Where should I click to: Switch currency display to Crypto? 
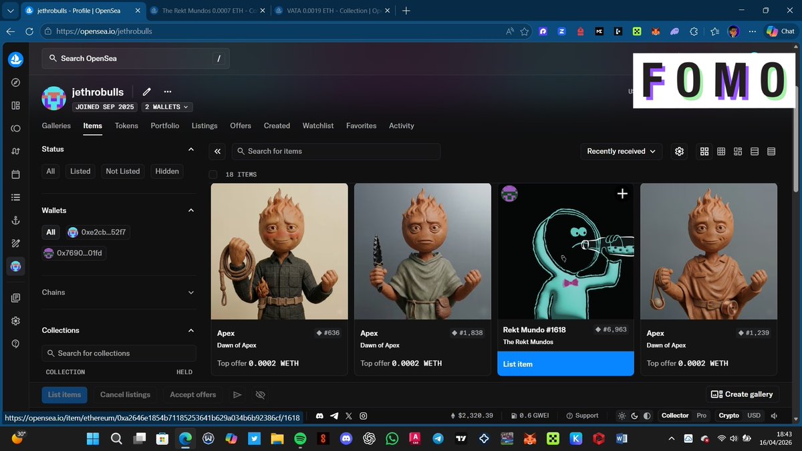(x=729, y=416)
